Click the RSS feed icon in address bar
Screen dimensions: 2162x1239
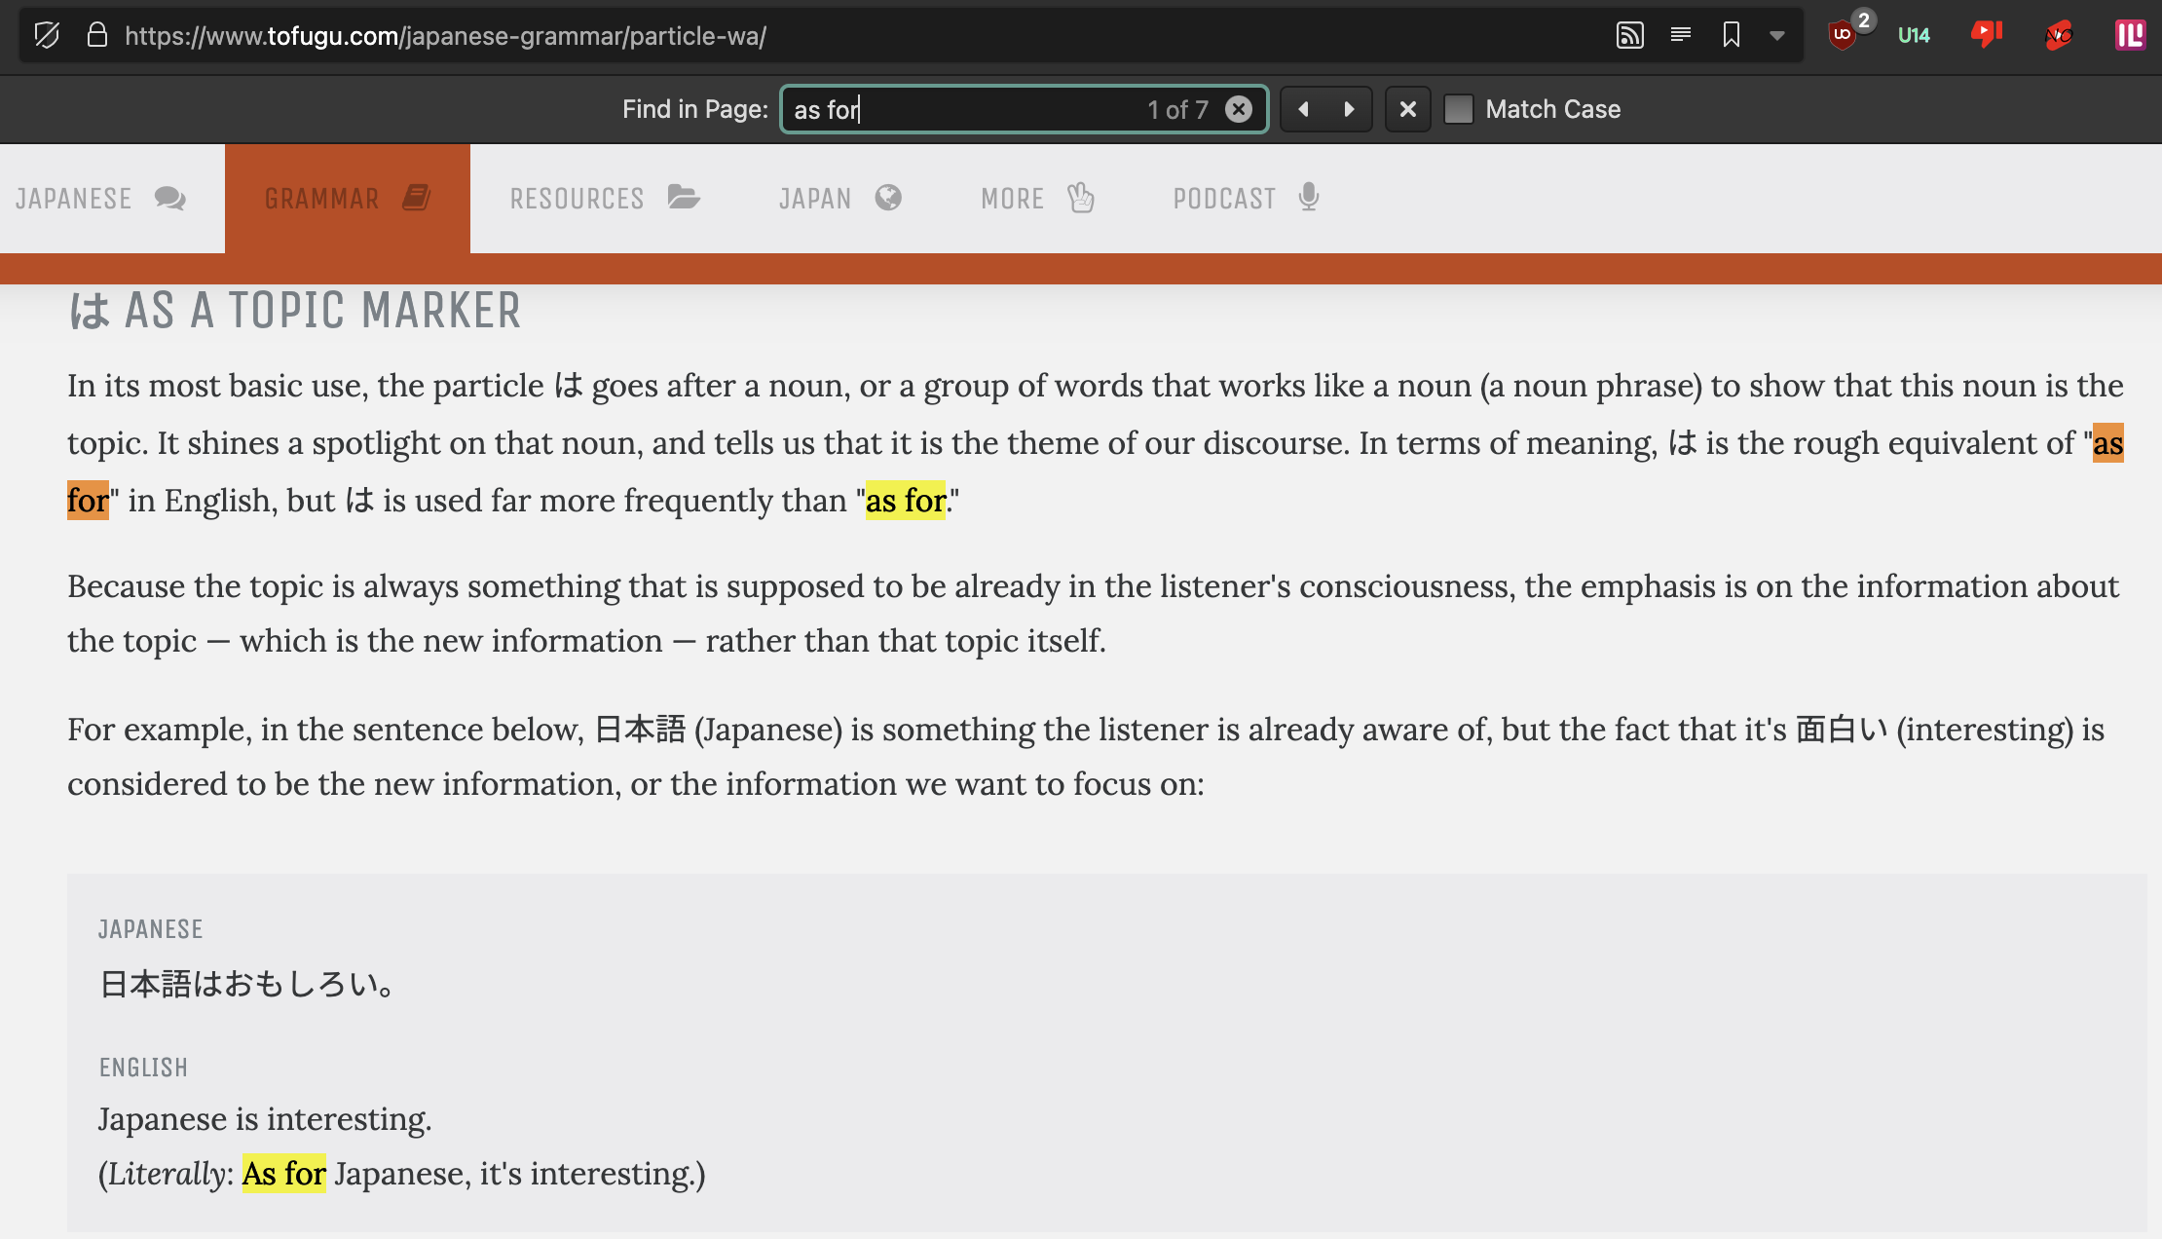coord(1629,36)
